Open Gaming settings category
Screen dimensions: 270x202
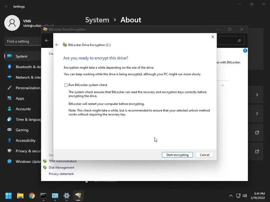coord(23,130)
